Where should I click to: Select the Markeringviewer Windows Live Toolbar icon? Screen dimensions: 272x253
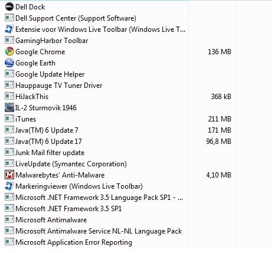9,186
